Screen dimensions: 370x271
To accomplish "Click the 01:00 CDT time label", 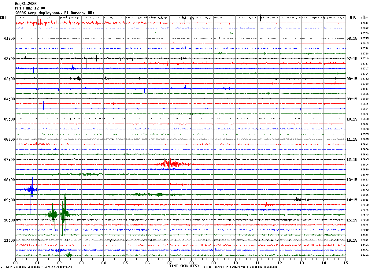I will (9, 39).
